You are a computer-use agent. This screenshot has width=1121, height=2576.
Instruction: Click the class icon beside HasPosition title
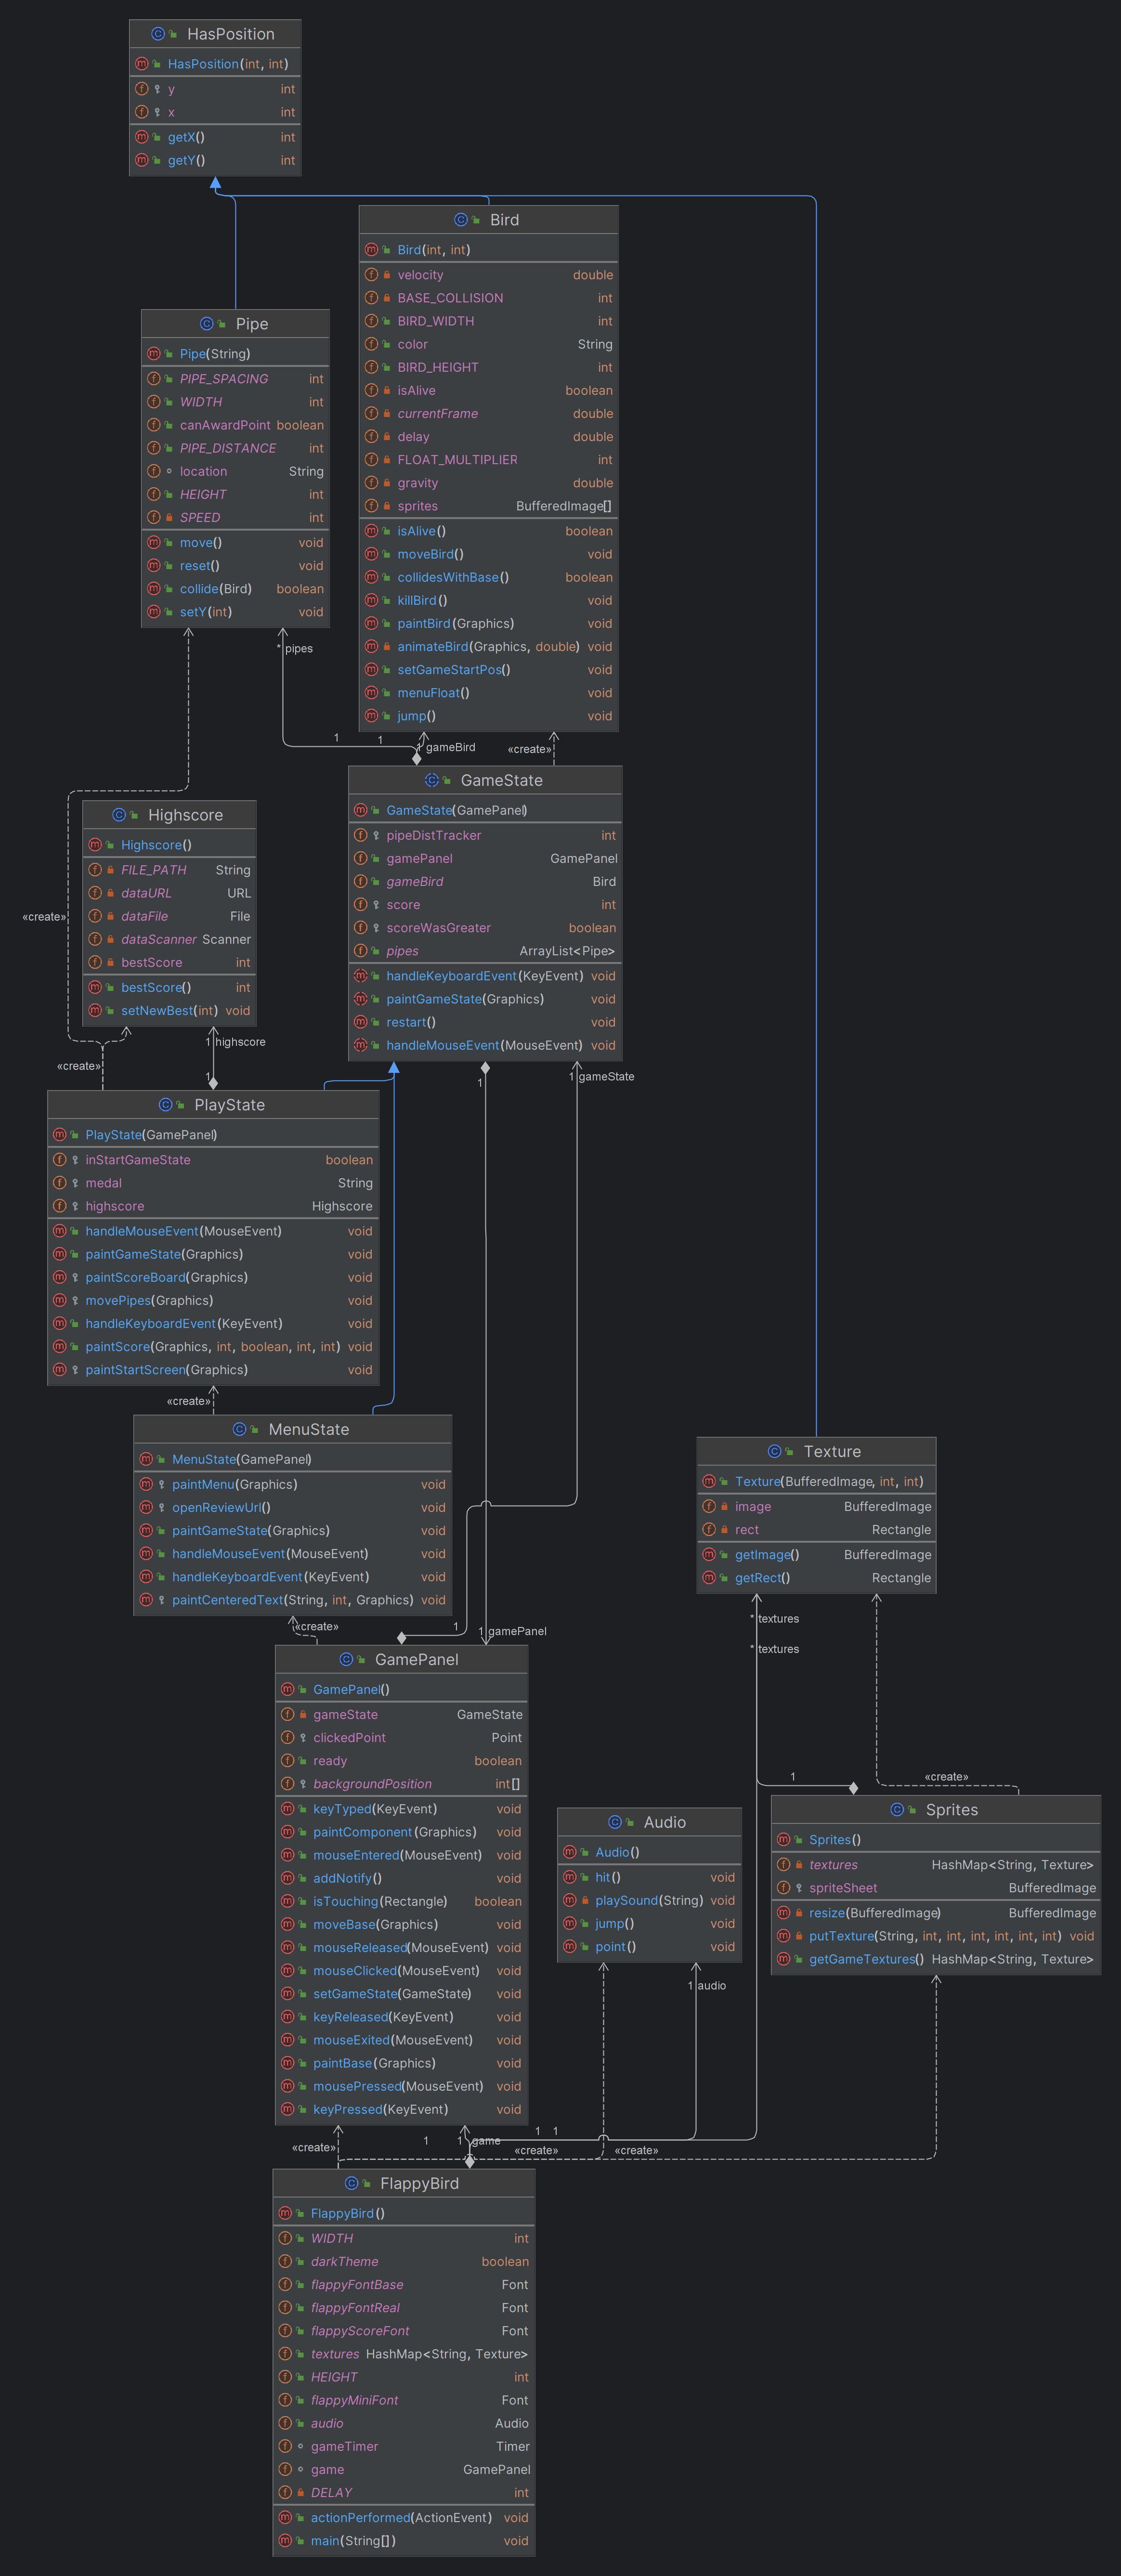pyautogui.click(x=158, y=34)
